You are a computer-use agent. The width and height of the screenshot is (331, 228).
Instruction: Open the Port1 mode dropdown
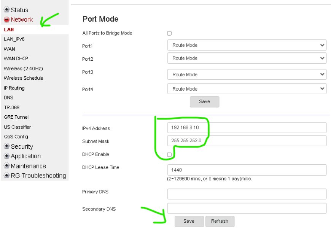pyautogui.click(x=247, y=45)
